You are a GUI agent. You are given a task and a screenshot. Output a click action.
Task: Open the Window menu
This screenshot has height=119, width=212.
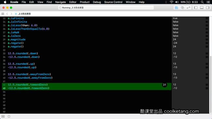(130, 2)
